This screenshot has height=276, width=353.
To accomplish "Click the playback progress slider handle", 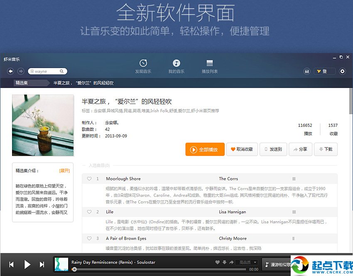I will [74, 269].
